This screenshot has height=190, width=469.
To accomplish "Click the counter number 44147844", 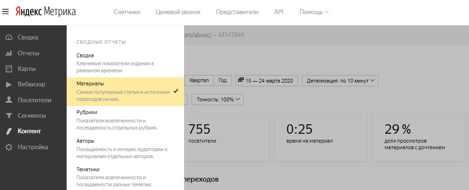I will [x=231, y=35].
